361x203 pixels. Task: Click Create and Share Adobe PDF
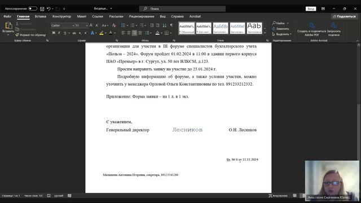311,29
